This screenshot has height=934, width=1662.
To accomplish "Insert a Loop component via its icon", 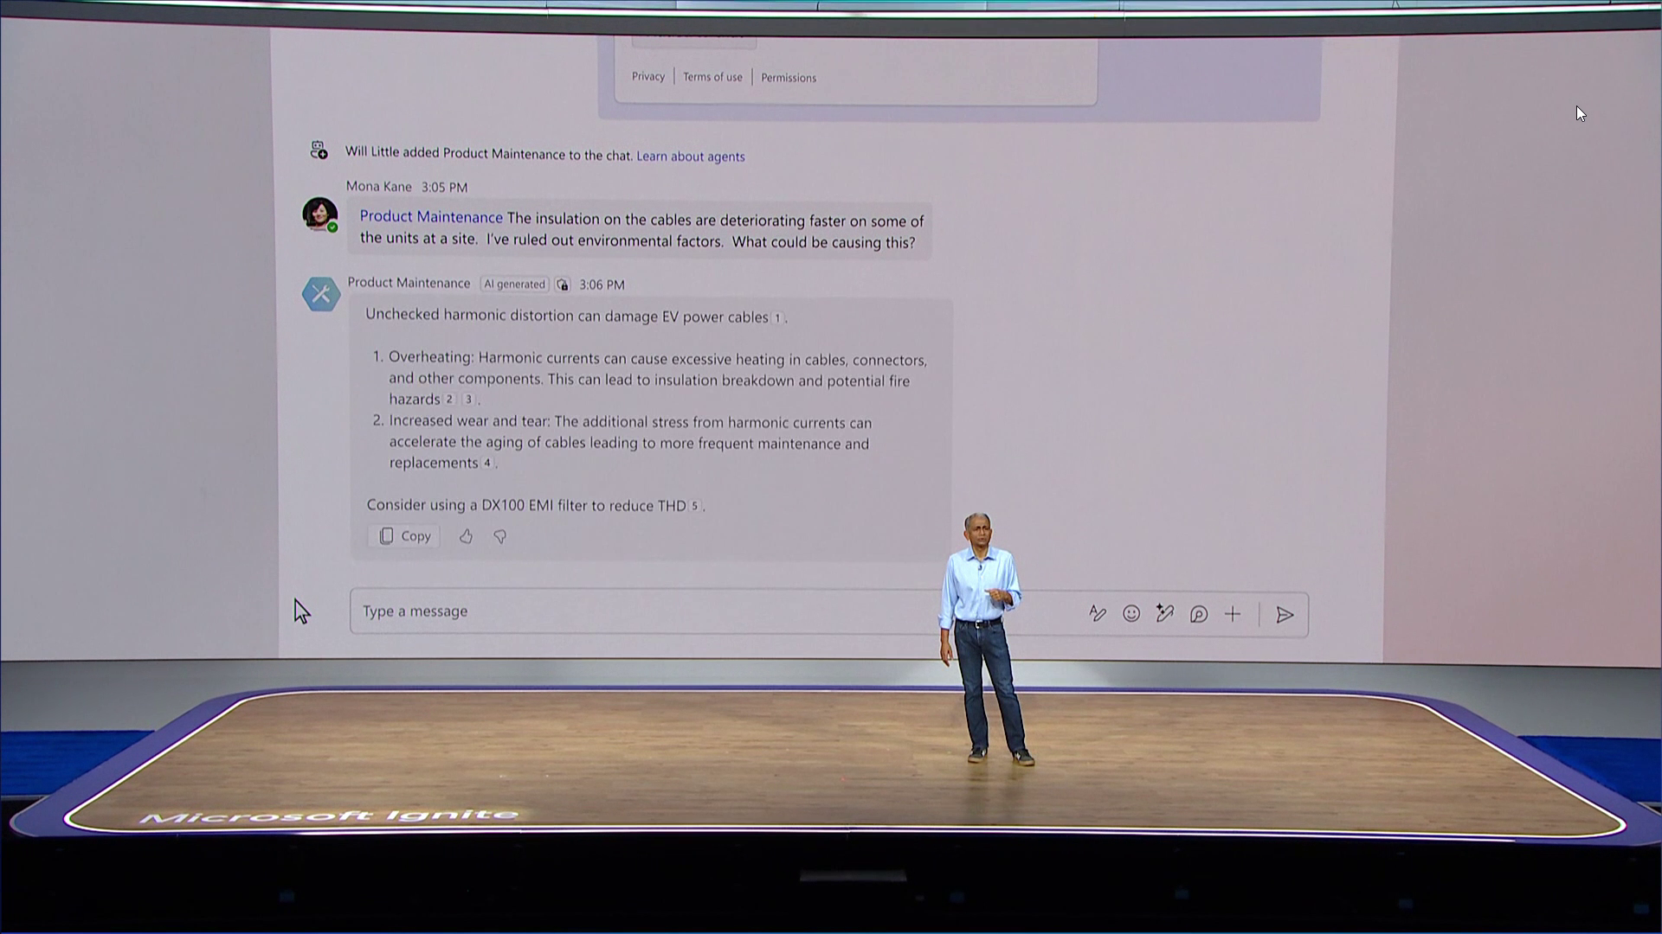I will [x=1199, y=614].
